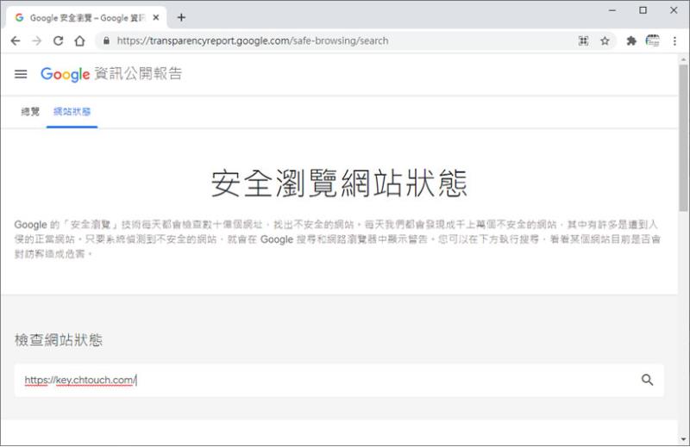
Task: Open the browser home page icon
Action: [79, 40]
